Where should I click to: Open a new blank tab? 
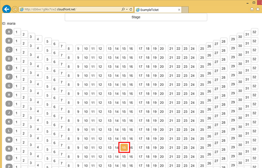[185, 10]
